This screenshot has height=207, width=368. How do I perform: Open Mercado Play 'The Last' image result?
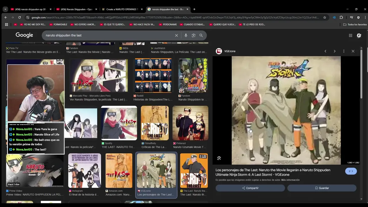point(99,76)
